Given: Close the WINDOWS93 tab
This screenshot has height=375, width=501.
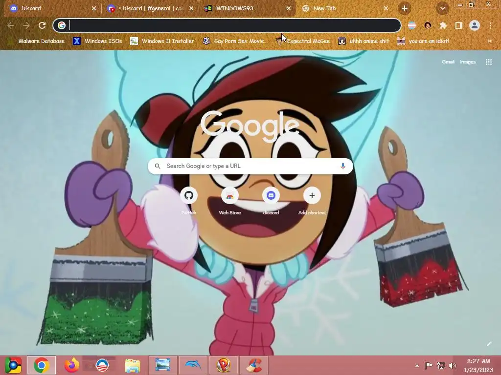Looking at the screenshot, I should click(x=288, y=8).
